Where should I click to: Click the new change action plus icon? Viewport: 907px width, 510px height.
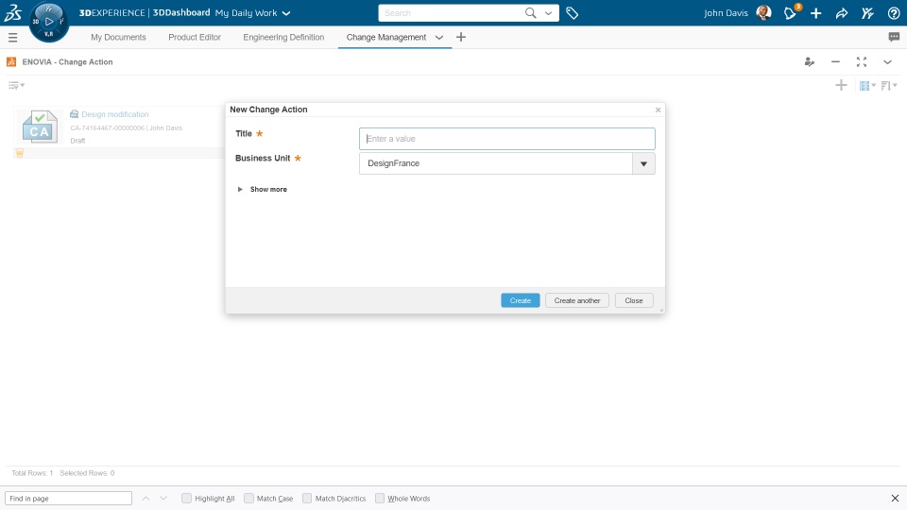pyautogui.click(x=841, y=86)
